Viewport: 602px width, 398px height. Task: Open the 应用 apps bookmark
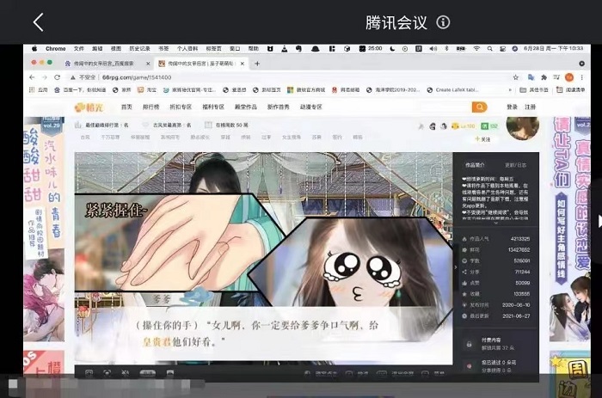click(x=39, y=89)
